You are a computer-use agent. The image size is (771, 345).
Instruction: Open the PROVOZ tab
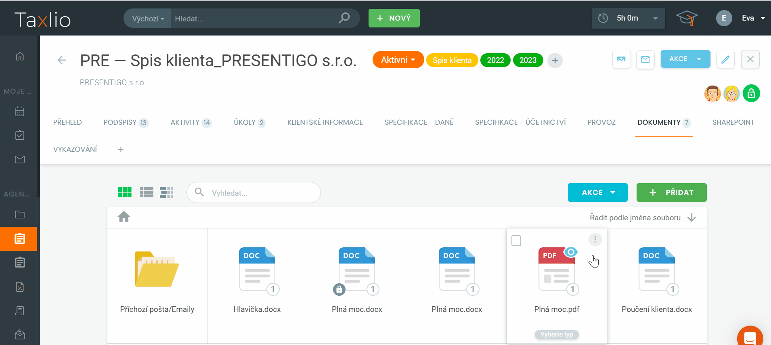coord(601,122)
